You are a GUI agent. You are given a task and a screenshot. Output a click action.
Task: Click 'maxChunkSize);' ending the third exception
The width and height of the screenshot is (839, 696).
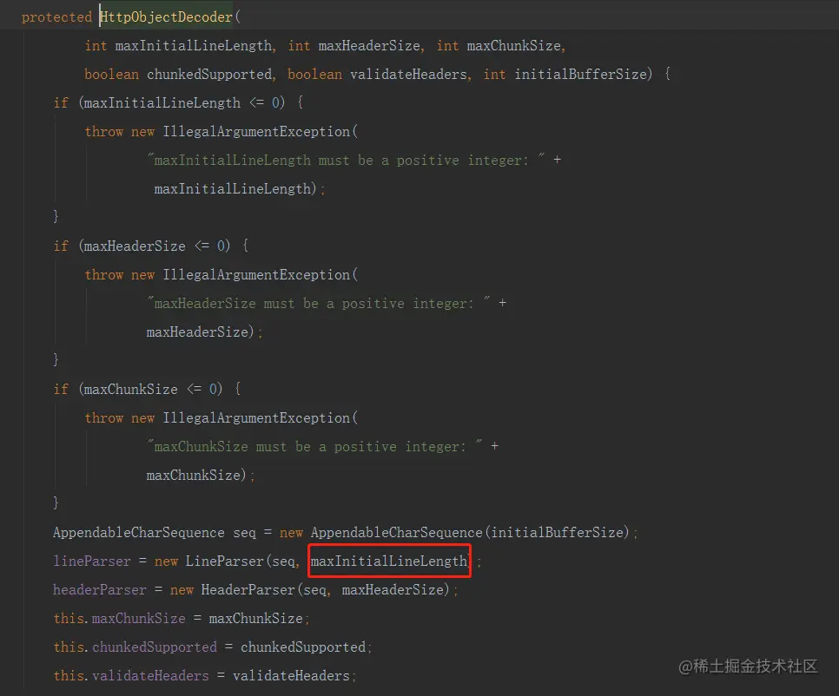pyautogui.click(x=201, y=476)
